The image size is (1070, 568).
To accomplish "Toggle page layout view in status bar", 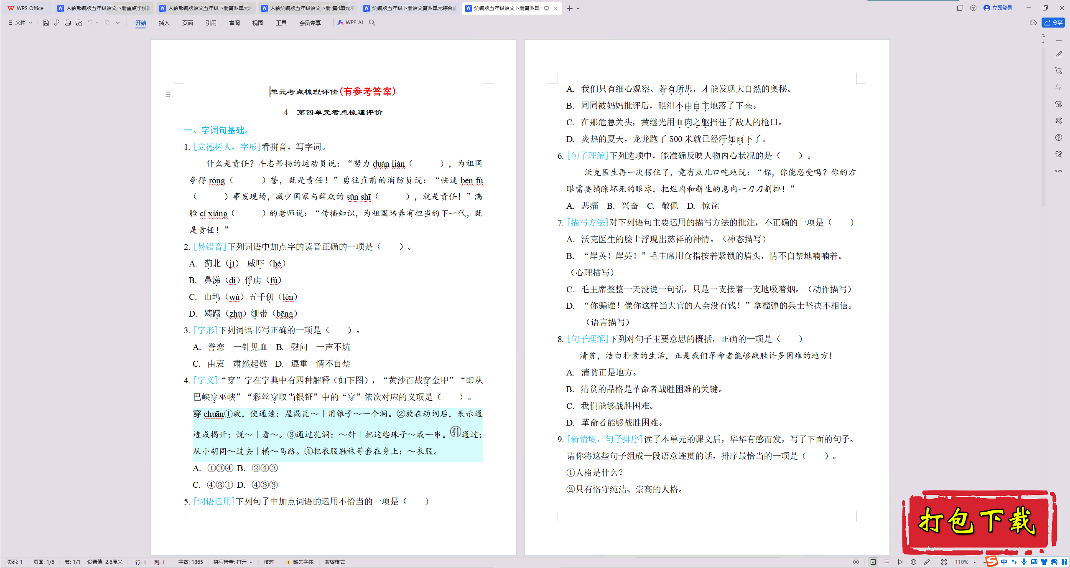I will point(873,562).
